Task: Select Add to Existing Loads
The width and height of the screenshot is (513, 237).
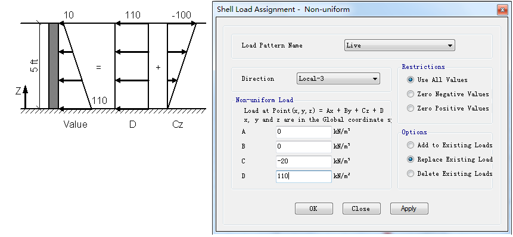Action: [411, 145]
